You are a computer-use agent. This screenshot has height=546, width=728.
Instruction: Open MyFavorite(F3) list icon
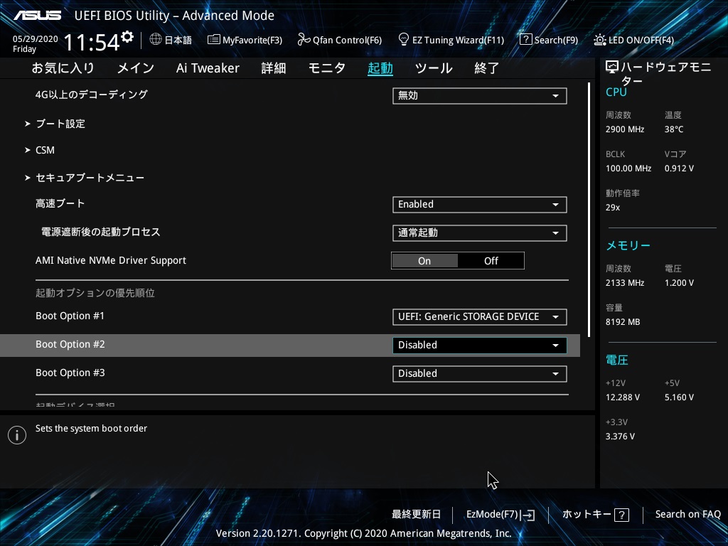213,40
